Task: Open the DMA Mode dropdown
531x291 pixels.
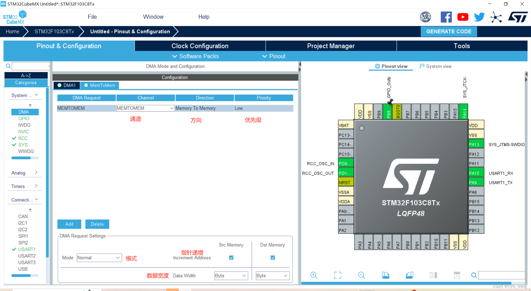Action: [x=118, y=257]
